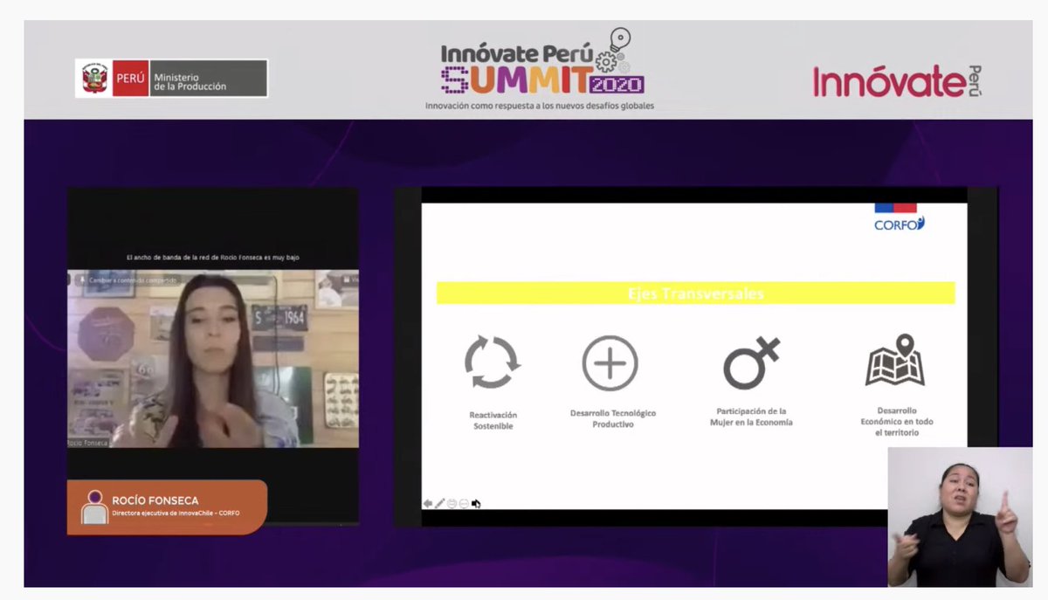This screenshot has height=600, width=1048.
Task: Click the 'Desarrollo Tecnológico Productivo' label
Action: [x=612, y=418]
